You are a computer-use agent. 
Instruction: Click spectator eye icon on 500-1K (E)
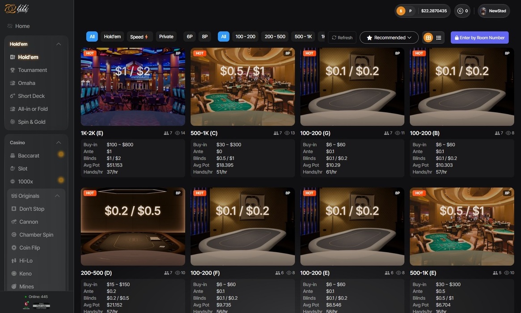click(x=507, y=273)
